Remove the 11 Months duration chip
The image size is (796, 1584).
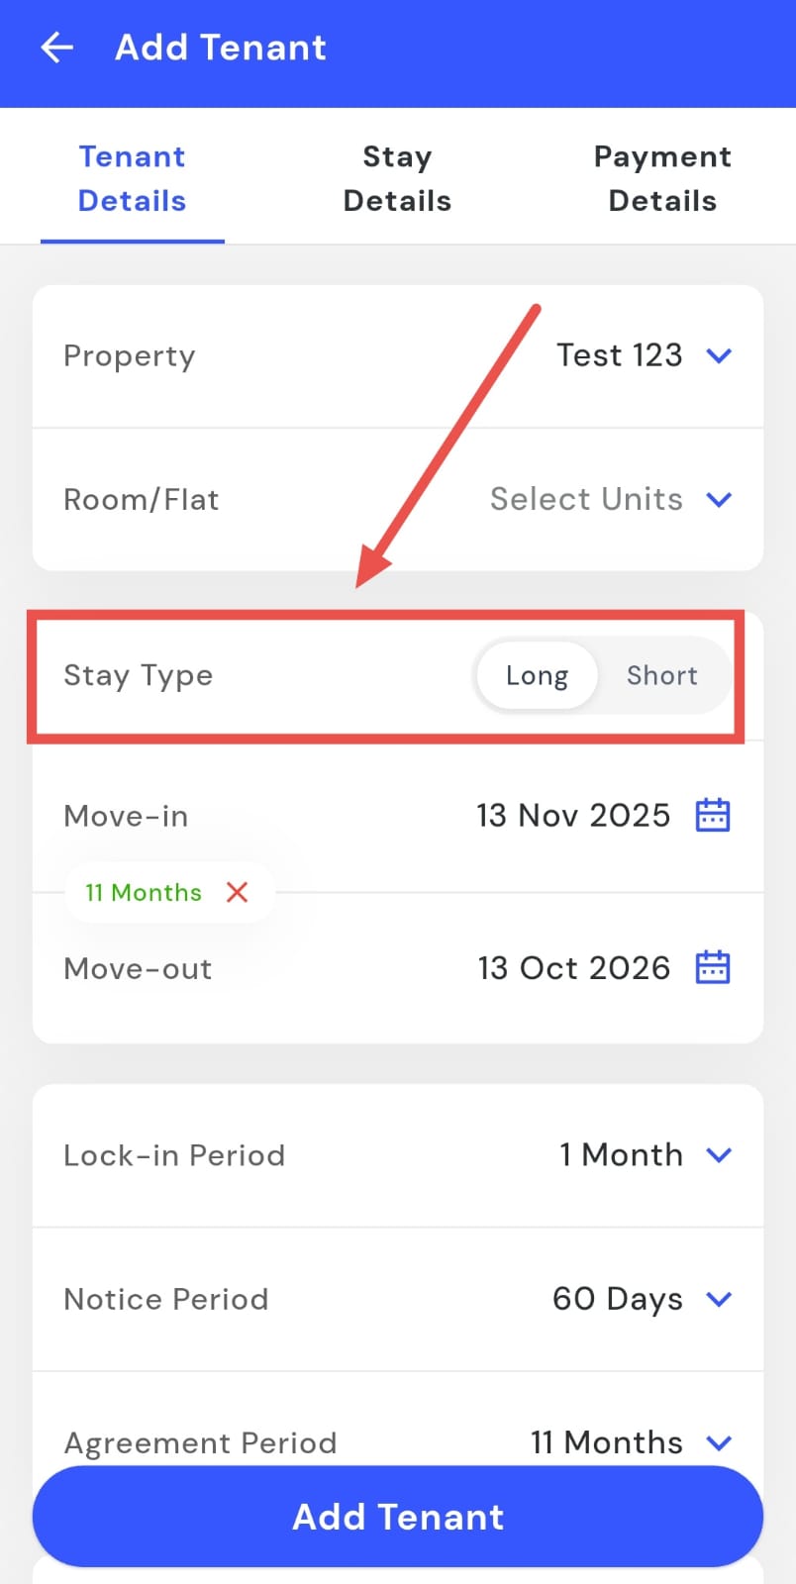click(237, 892)
